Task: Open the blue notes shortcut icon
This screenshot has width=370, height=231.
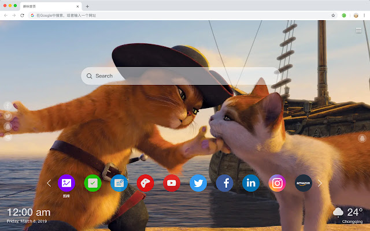Action: (x=119, y=183)
